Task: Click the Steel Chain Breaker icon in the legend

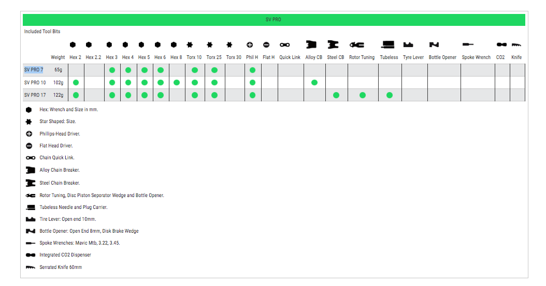Action: coord(30,183)
